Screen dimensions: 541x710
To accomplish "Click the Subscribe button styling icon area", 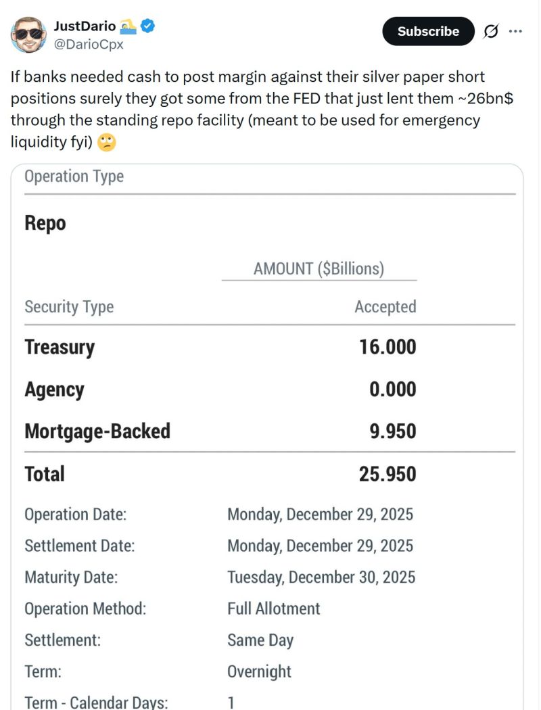I will 428,31.
